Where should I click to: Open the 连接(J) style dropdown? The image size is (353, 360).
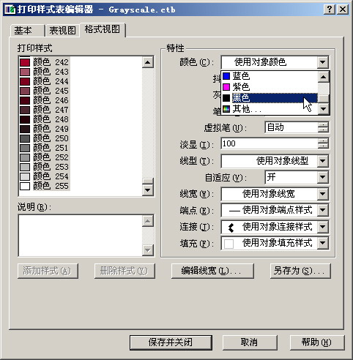coord(323,227)
